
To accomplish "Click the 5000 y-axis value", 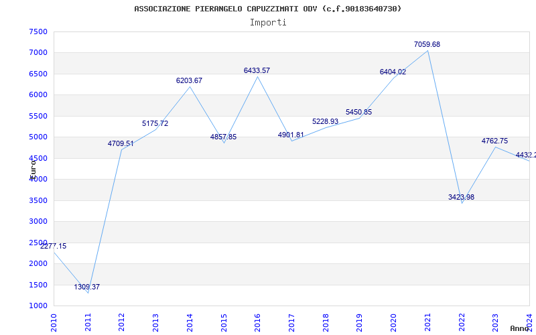I will pos(38,137).
